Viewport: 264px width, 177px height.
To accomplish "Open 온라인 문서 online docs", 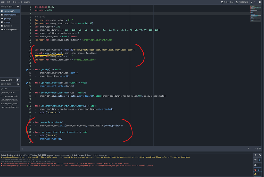I will point(227,2).
